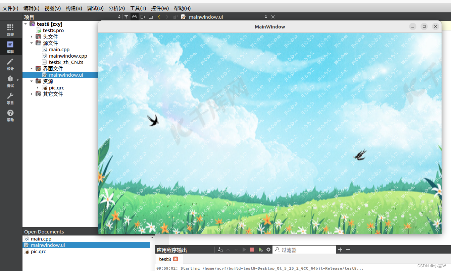Close the mainwindow.ui editor document
The image size is (451, 271).
pos(273,17)
